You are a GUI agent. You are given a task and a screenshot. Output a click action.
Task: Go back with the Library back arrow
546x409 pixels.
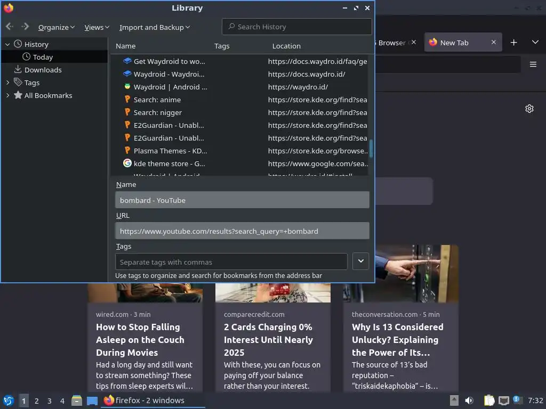pyautogui.click(x=10, y=27)
